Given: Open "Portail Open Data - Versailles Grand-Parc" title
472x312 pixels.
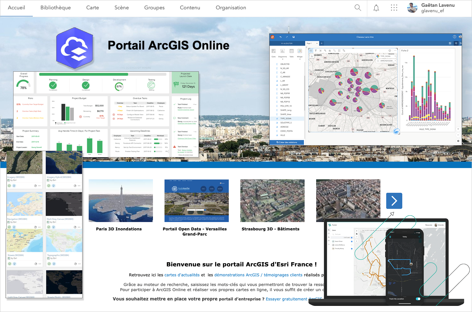Looking at the screenshot, I should pos(195,232).
